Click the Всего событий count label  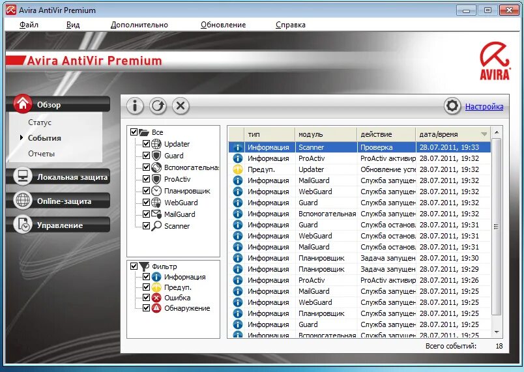click(451, 346)
